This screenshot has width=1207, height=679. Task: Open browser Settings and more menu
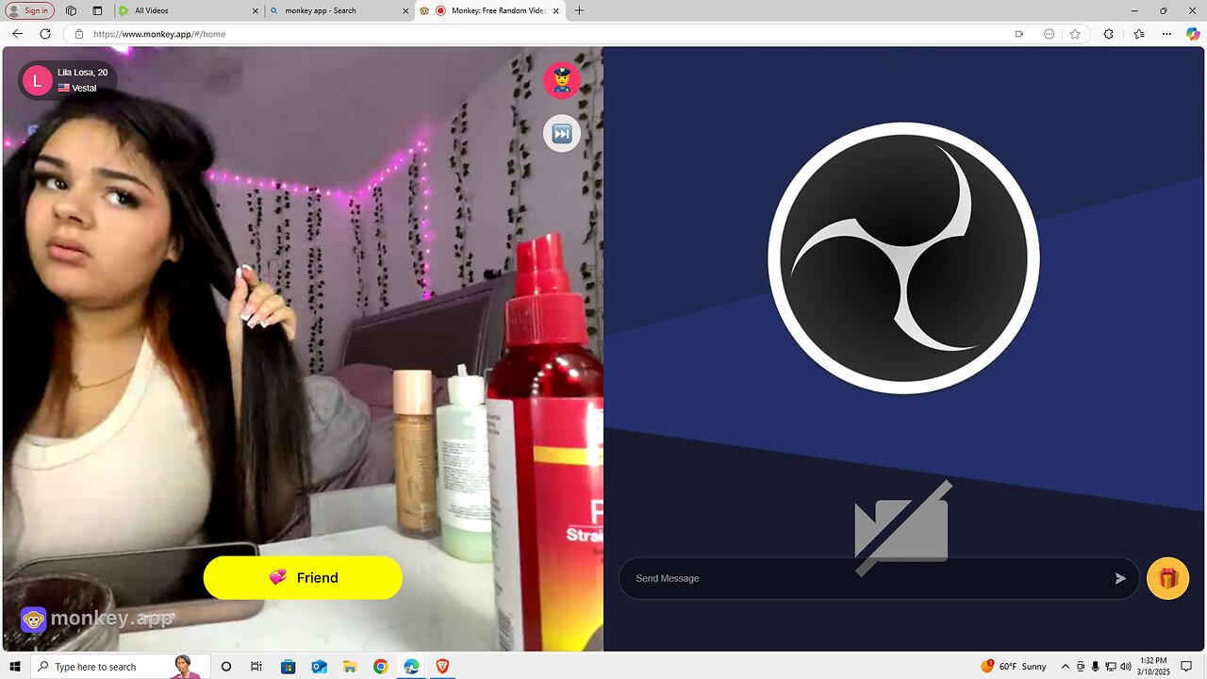click(x=1166, y=34)
